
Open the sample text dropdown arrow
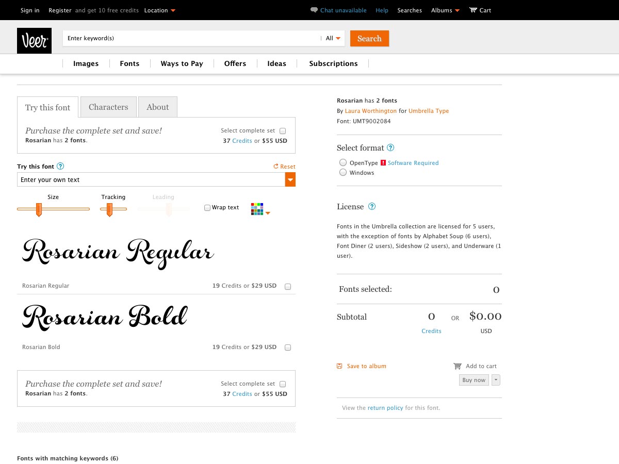(290, 179)
